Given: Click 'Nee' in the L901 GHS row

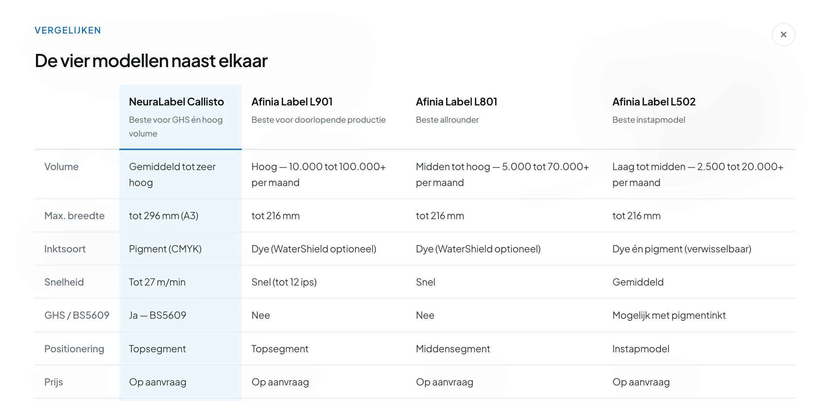Looking at the screenshot, I should tap(261, 315).
